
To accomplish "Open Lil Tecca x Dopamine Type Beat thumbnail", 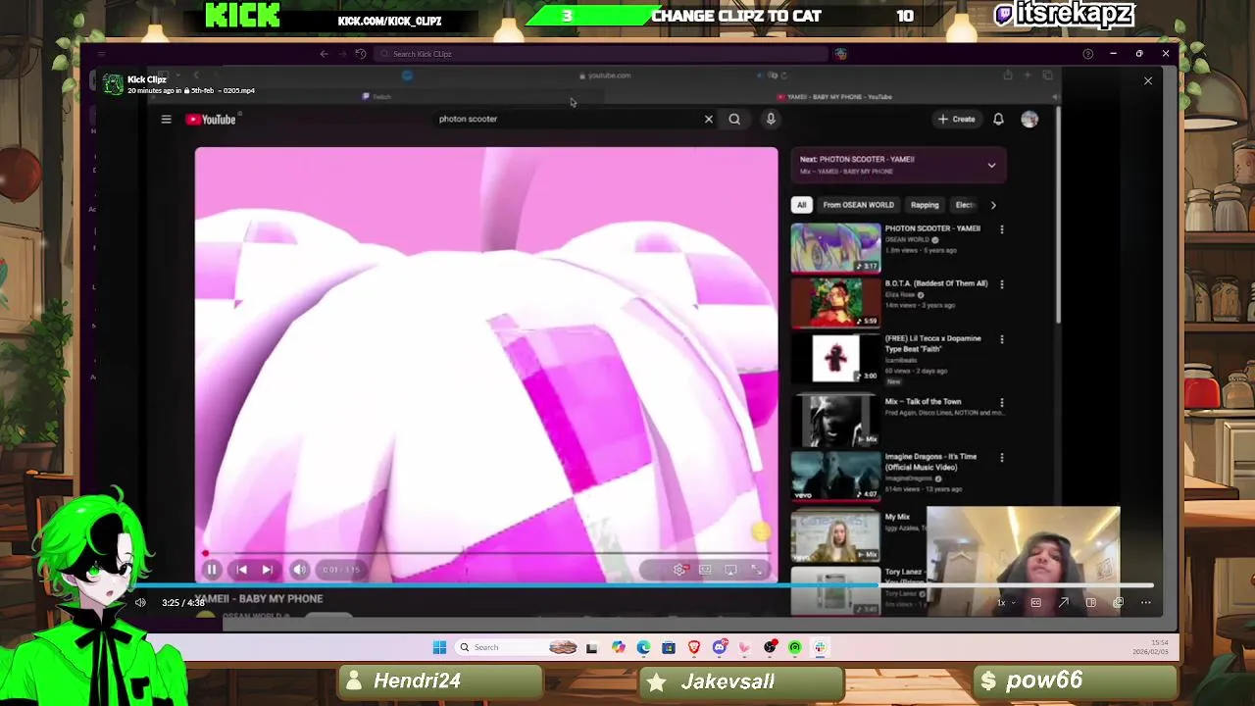I will [x=836, y=357].
